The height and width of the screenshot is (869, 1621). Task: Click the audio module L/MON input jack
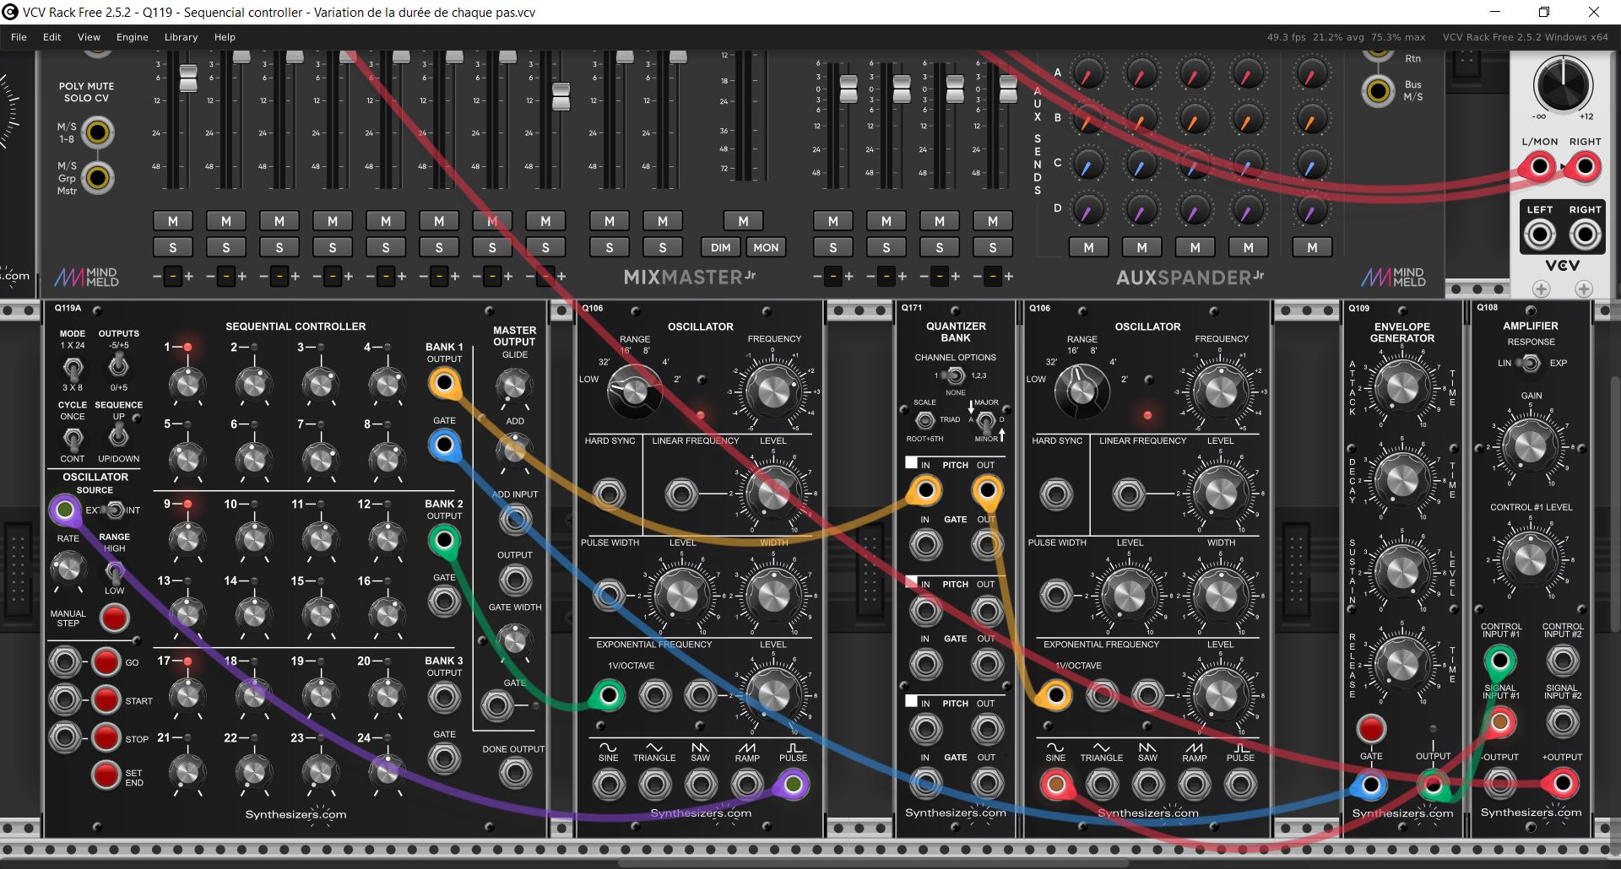(1539, 167)
